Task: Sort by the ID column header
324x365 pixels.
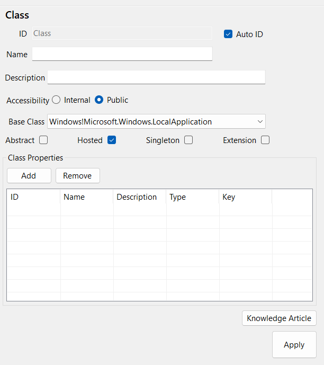Action: [33, 197]
